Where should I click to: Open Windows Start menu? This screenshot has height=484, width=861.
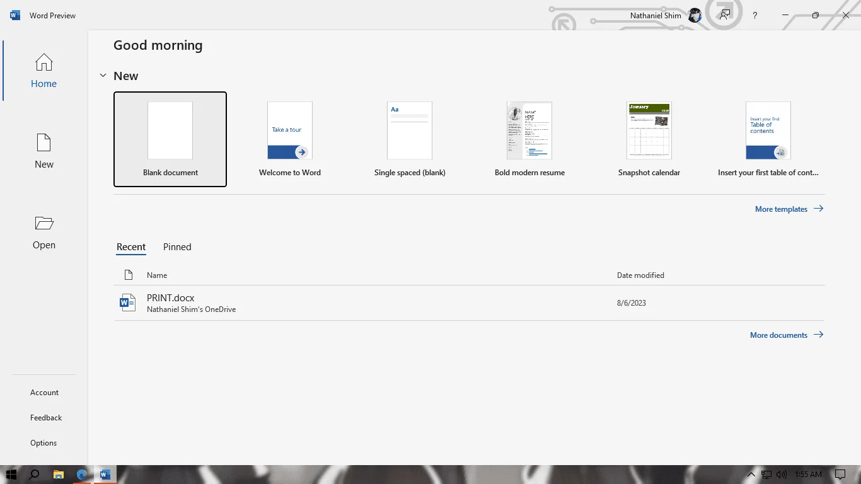(11, 475)
